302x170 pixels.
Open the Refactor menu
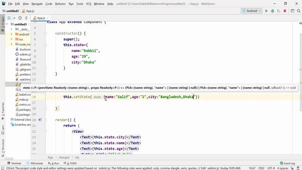[60, 4]
